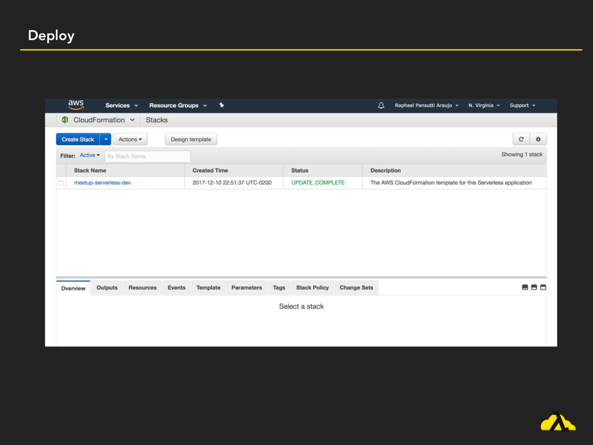
Task: Open the N. Virginia region dropdown
Action: point(484,105)
